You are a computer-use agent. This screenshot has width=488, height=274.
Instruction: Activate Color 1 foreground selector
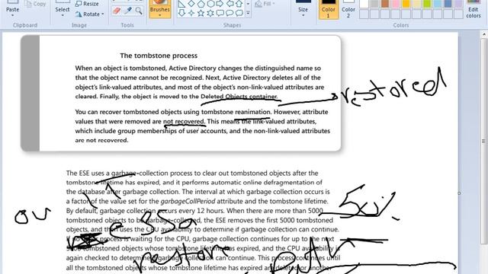329,9
